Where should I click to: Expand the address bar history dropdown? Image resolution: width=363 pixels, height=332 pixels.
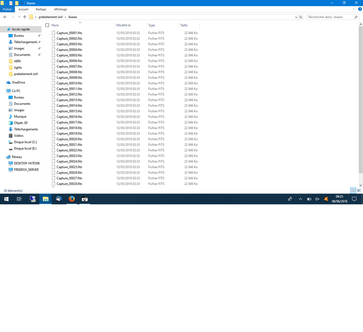click(x=296, y=17)
